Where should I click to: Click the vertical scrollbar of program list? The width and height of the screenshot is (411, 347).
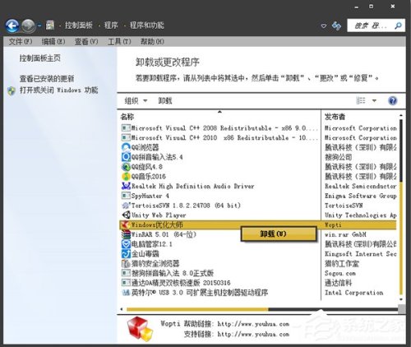[x=401, y=208]
